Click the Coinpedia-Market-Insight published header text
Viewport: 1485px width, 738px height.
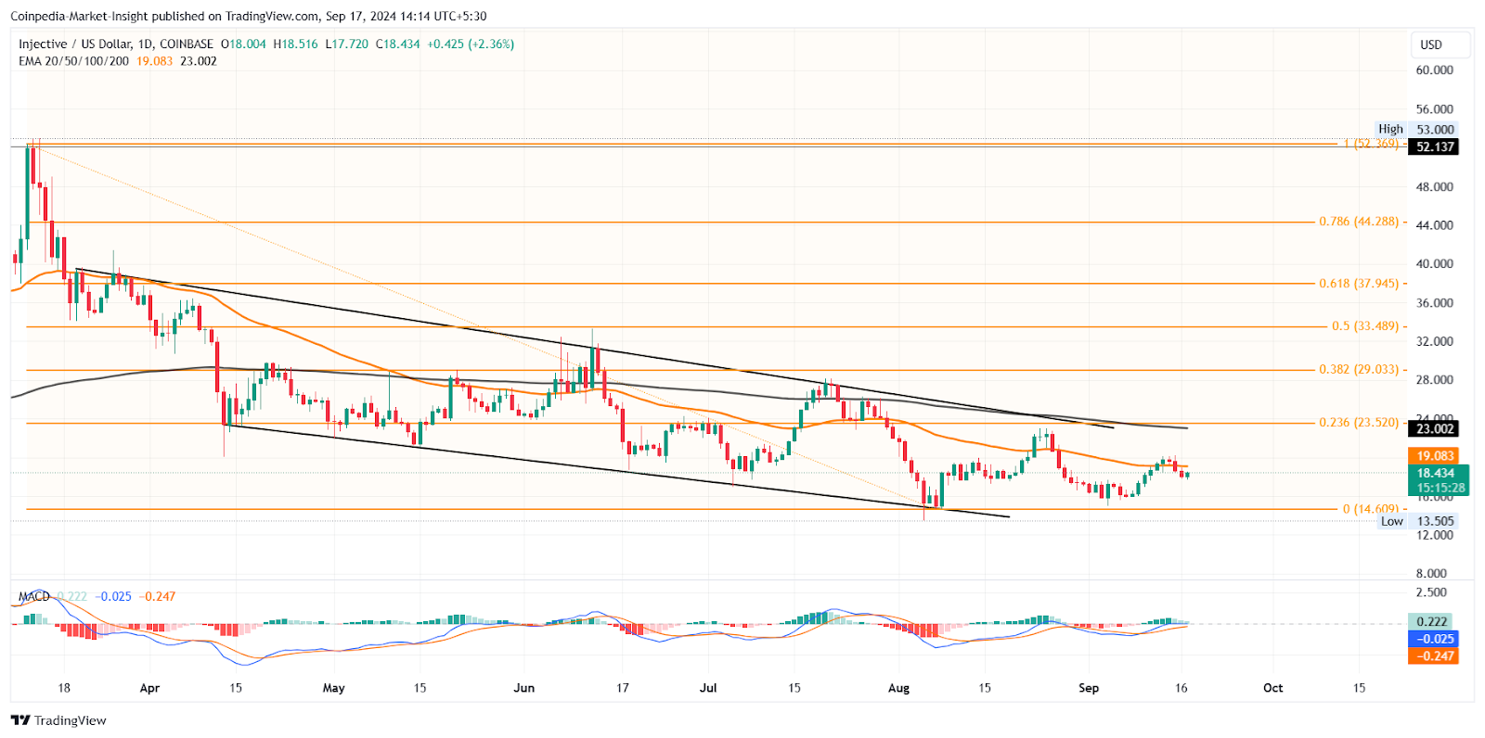tap(248, 16)
